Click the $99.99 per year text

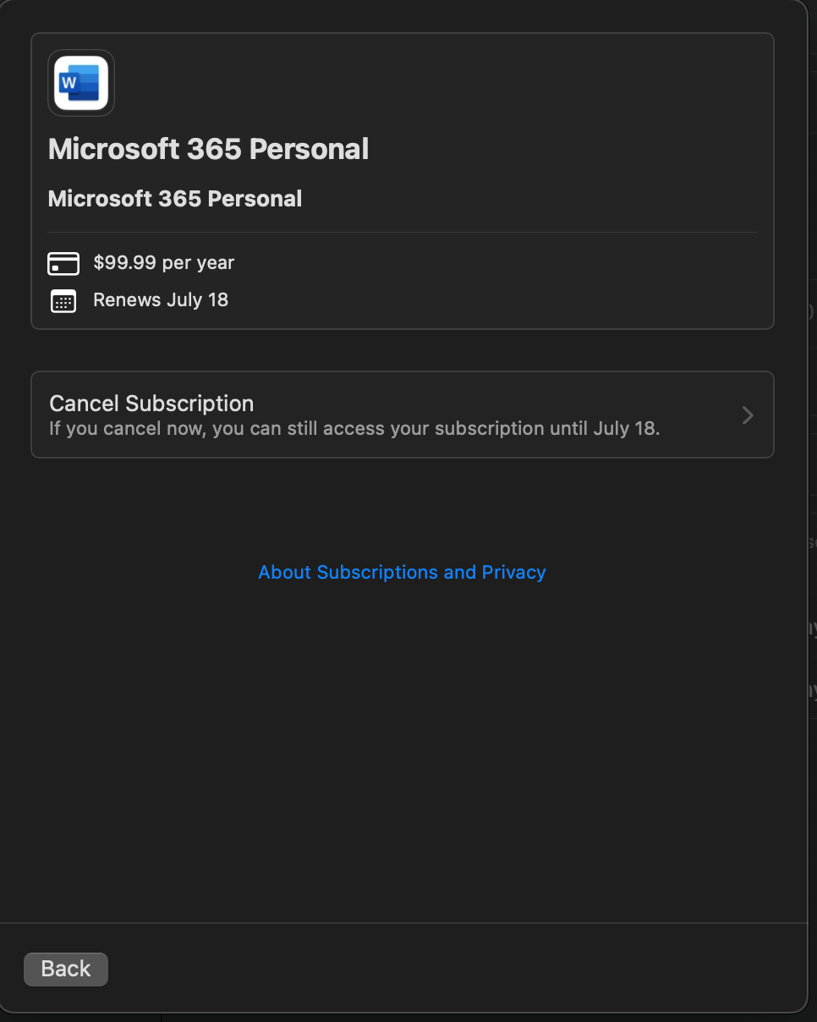point(164,263)
